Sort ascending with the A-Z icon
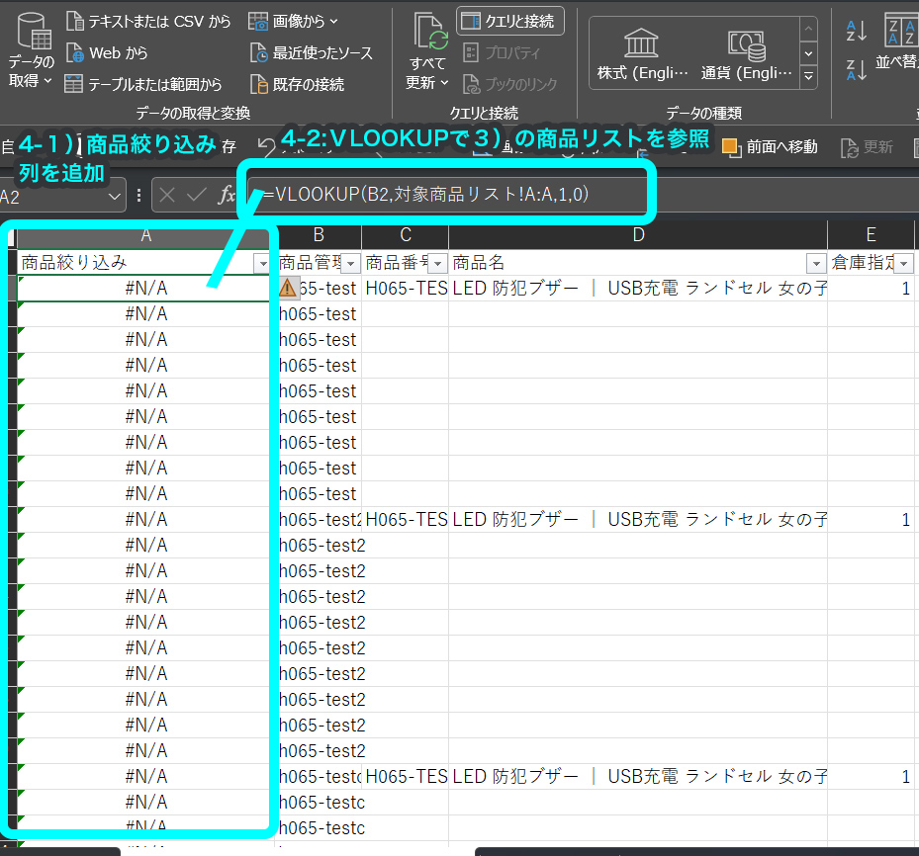919x856 pixels. pos(857,31)
